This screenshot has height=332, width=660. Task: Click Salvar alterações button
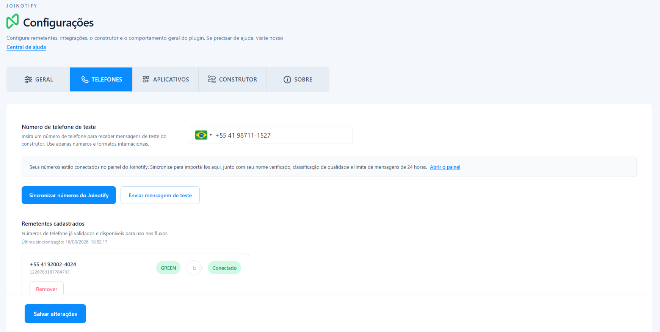point(55,314)
